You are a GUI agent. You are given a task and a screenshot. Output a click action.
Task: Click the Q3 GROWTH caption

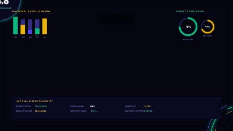coord(208,36)
